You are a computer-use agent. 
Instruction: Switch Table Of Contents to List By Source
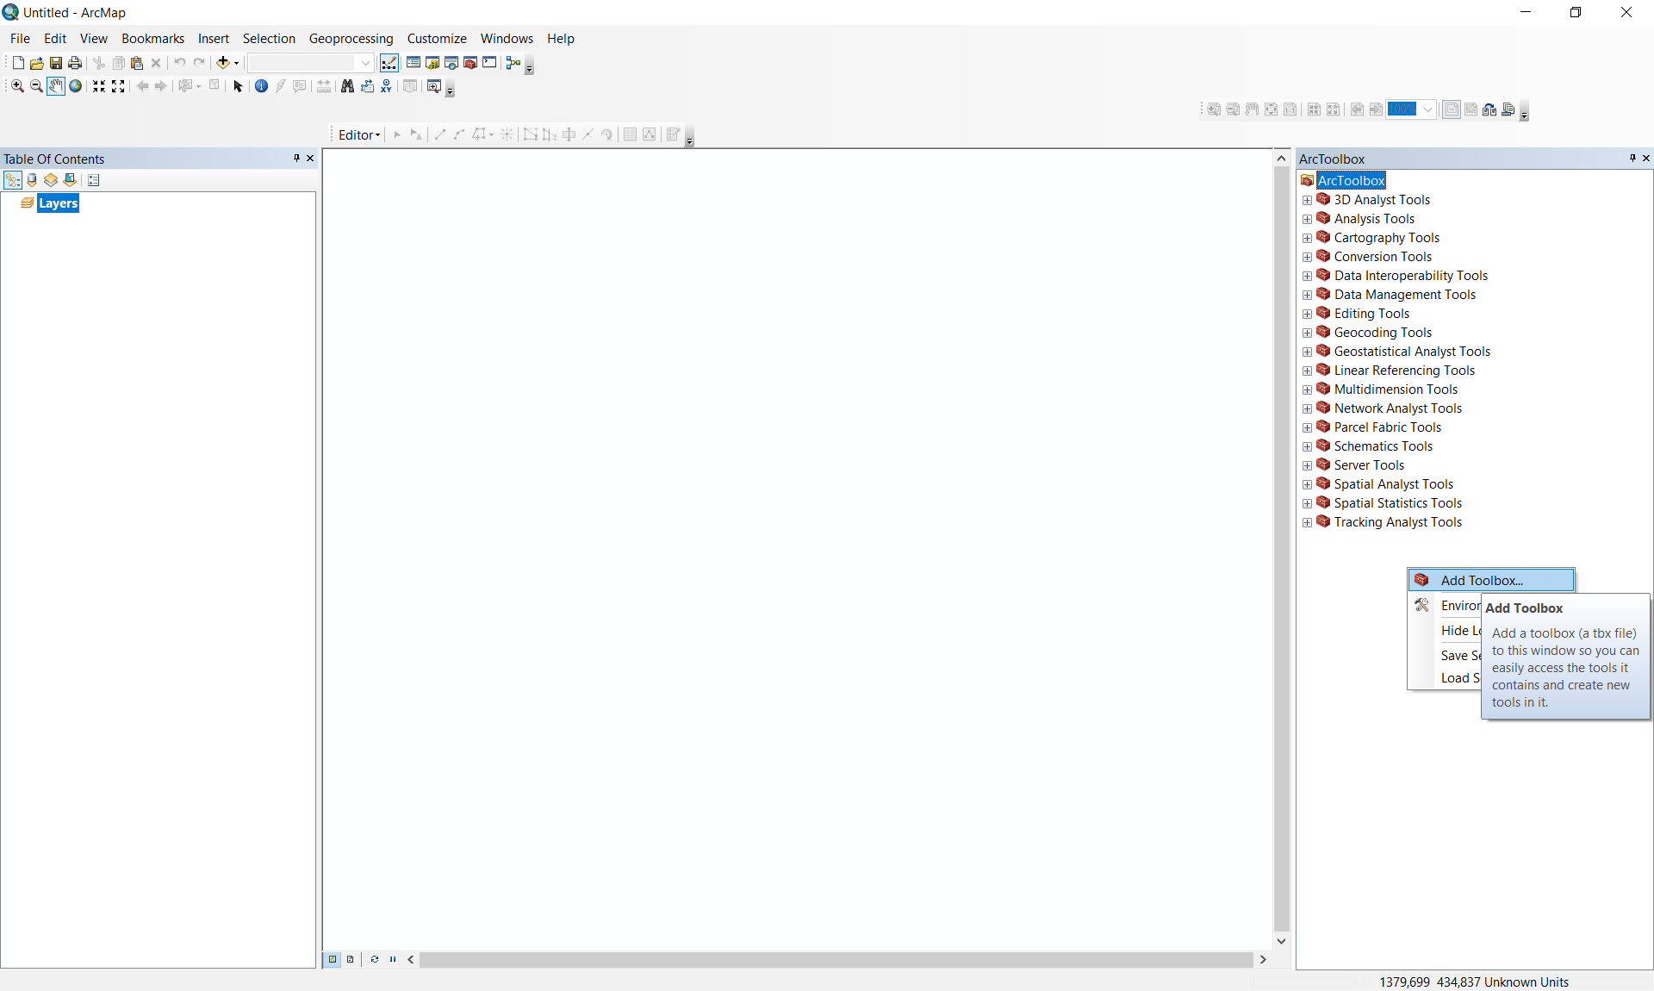click(32, 180)
